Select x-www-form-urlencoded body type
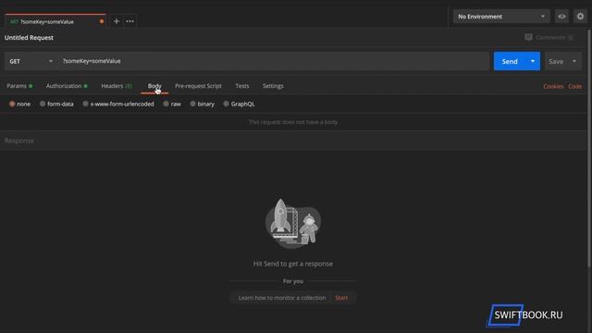592x333 pixels. (x=85, y=104)
